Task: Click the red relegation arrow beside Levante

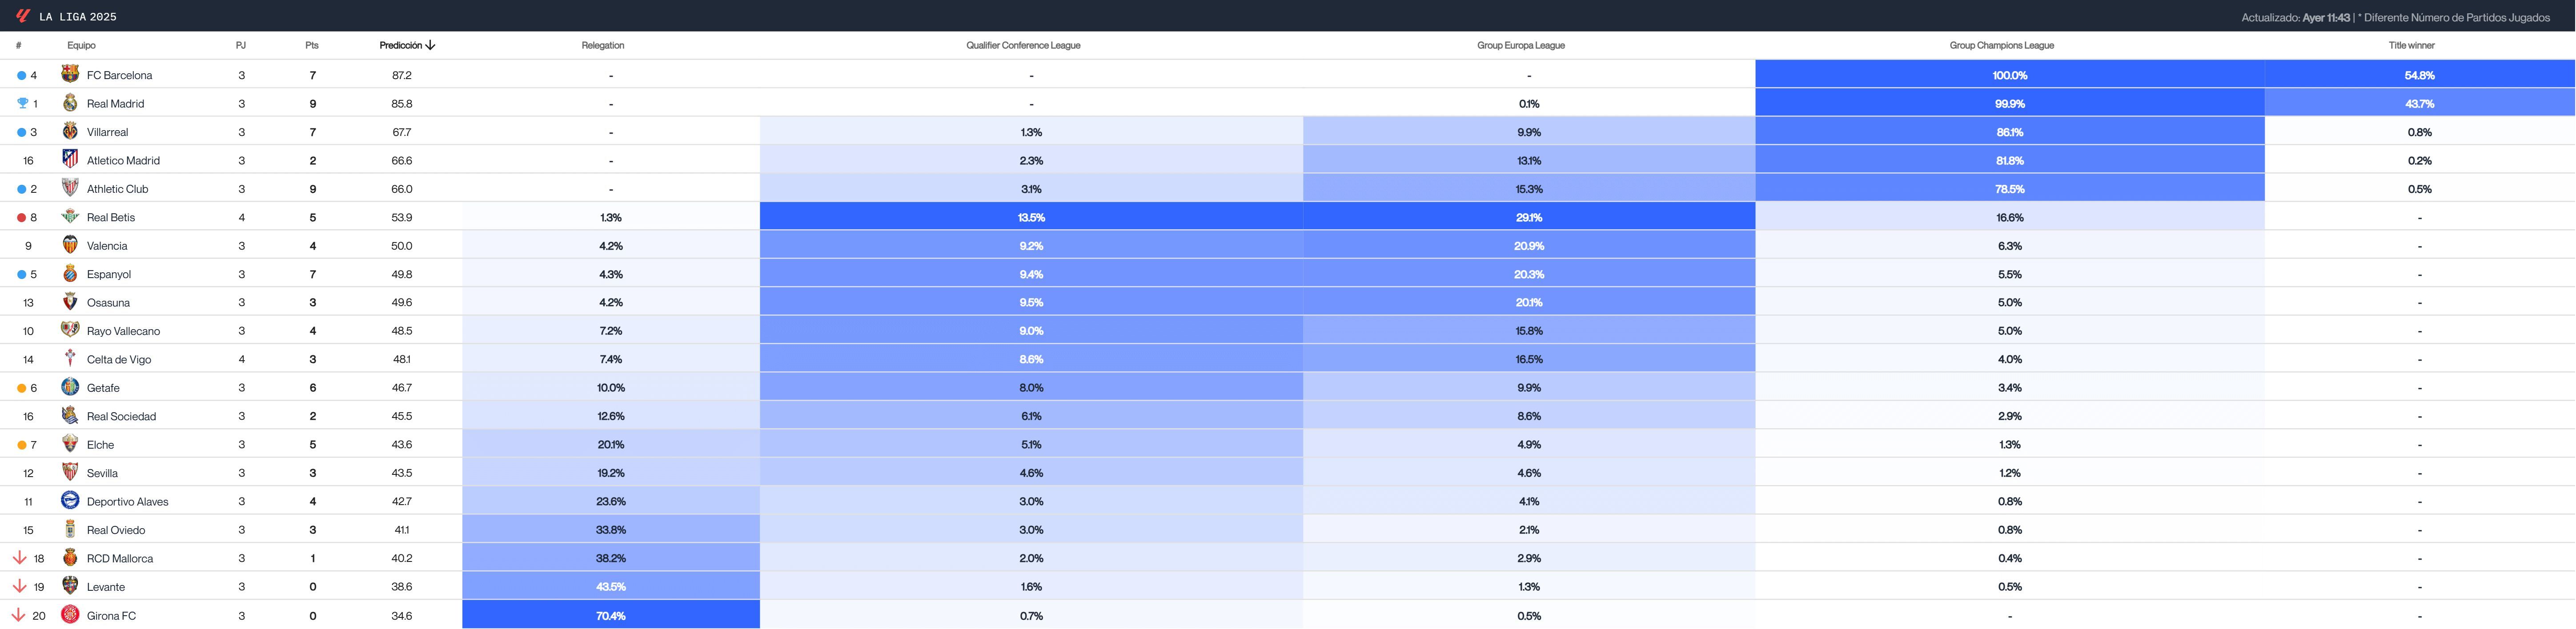Action: coord(20,586)
